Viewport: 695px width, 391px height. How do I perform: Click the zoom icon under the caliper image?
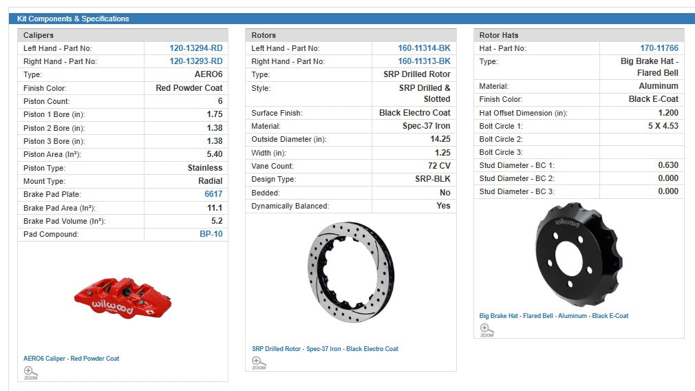pos(30,372)
